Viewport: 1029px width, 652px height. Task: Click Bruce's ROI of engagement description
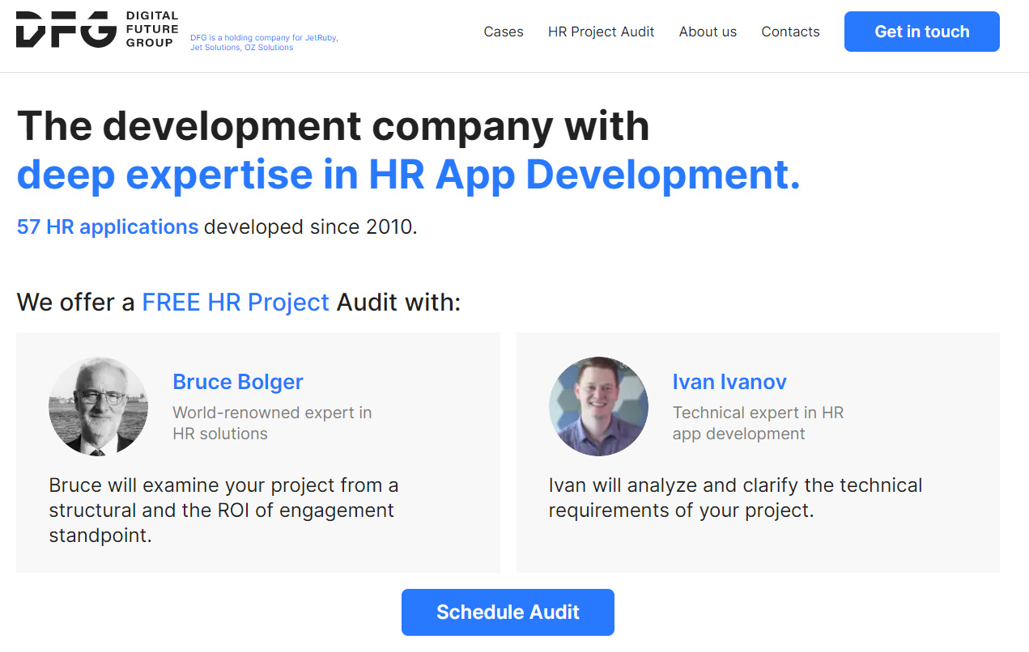[x=223, y=510]
